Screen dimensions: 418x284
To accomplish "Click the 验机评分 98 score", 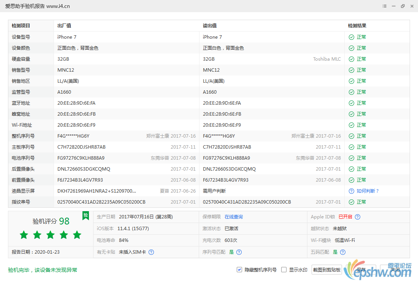I will click(x=51, y=221).
